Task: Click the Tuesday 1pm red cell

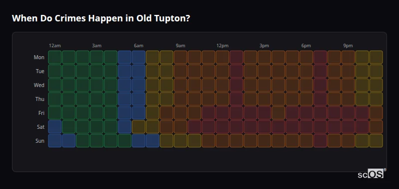Action: tap(236, 71)
